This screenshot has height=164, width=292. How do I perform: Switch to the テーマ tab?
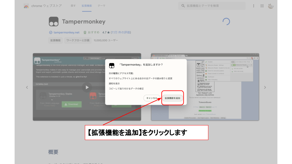pyautogui.click(x=102, y=6)
